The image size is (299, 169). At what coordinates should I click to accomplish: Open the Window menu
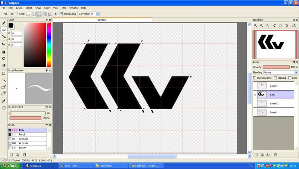[x=73, y=8]
